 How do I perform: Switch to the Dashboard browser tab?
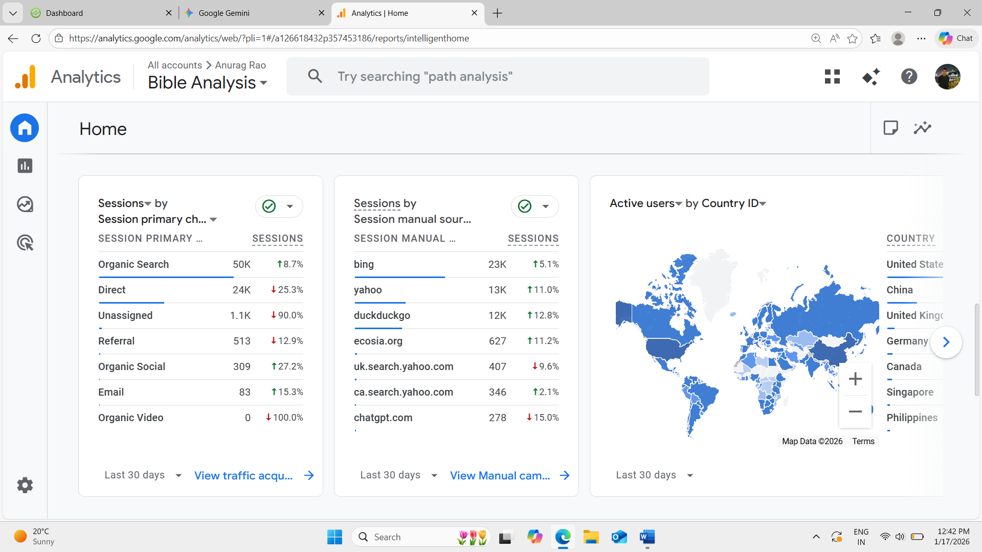pos(97,13)
